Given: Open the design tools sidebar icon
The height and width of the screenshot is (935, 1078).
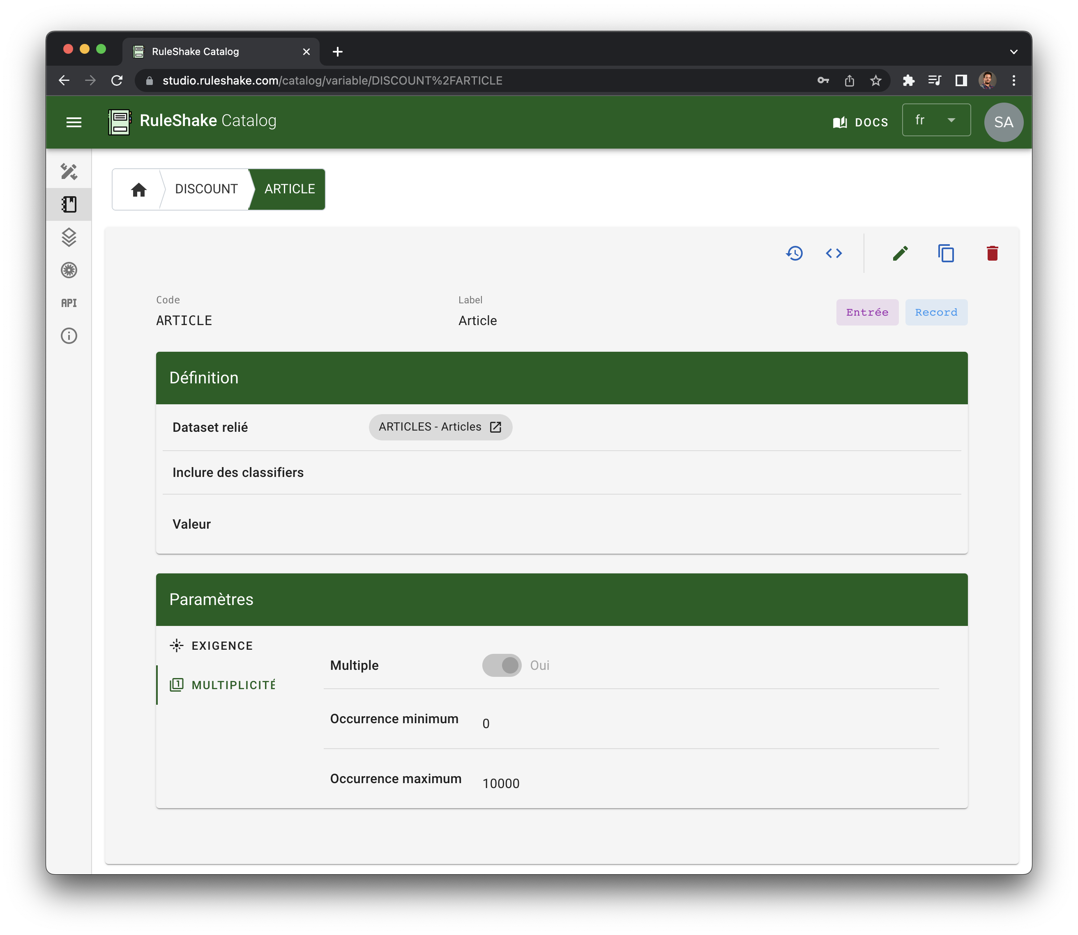Looking at the screenshot, I should click(x=69, y=172).
